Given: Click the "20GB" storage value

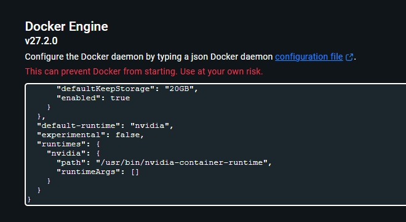Looking at the screenshot, I should click(x=180, y=89).
